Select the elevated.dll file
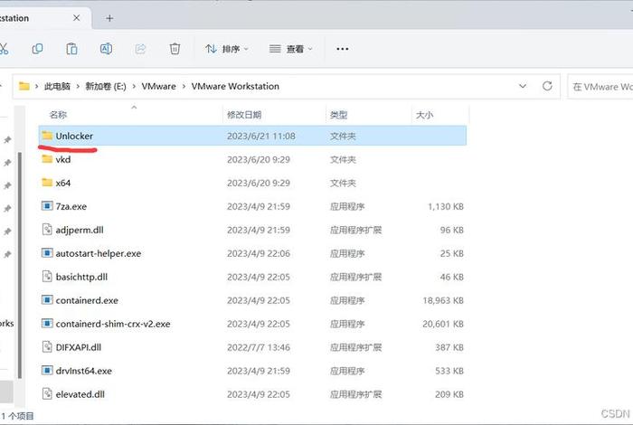Screen dimensions: 633x425 [x=252, y=394]
